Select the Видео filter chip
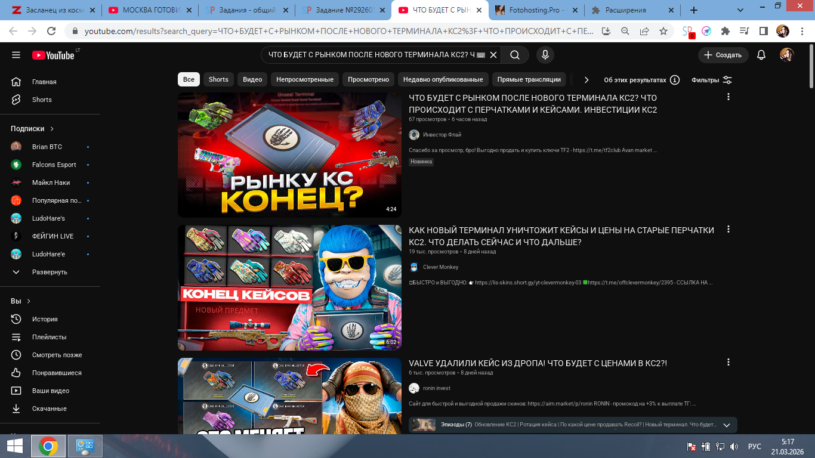The image size is (815, 458). tap(252, 79)
